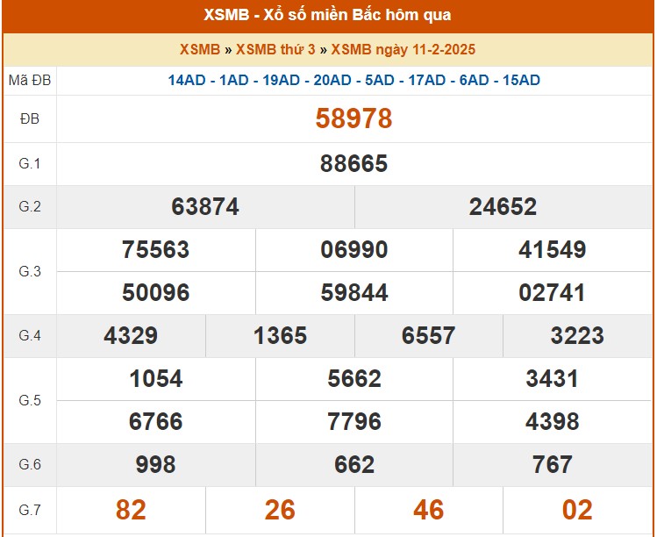Select G.7 number 02
657x537 pixels.
click(x=577, y=510)
